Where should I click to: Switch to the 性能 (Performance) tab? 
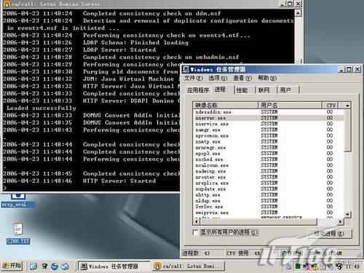pyautogui.click(x=242, y=90)
